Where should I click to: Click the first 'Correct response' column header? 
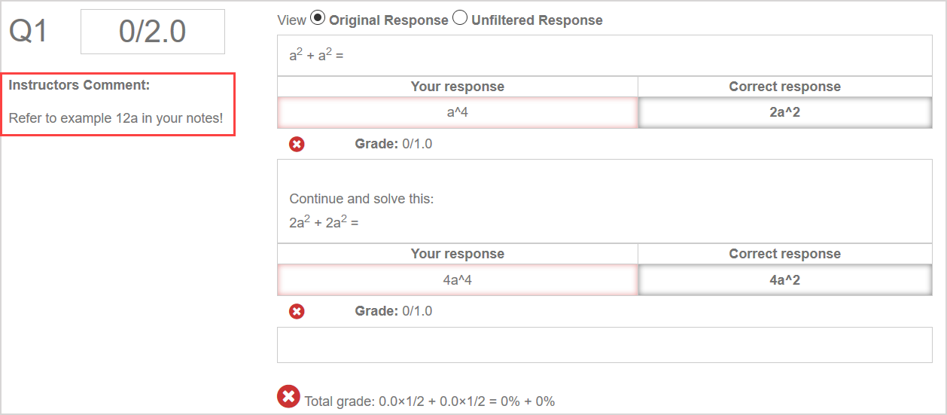(x=784, y=87)
